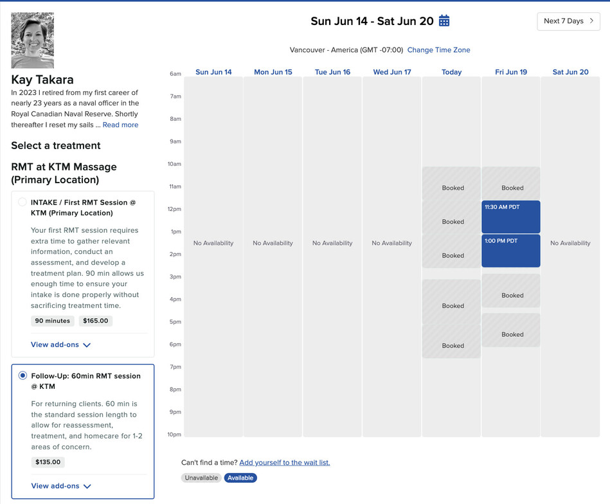Image resolution: width=610 pixels, height=504 pixels.
Task: Click the chevron beside intake View add-ons
Action: pos(87,345)
